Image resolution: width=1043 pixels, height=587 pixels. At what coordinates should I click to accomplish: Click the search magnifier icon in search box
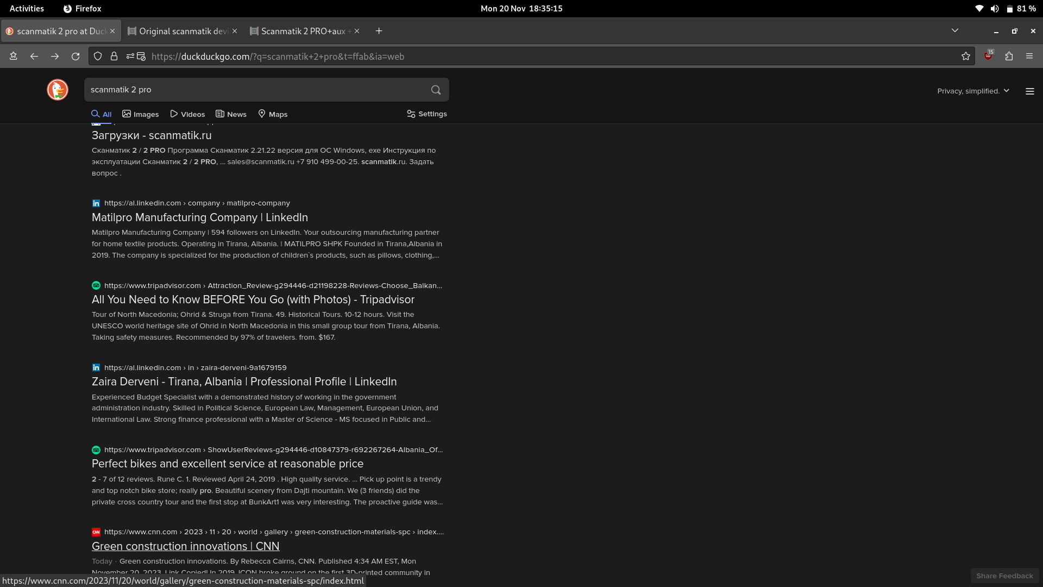436,90
